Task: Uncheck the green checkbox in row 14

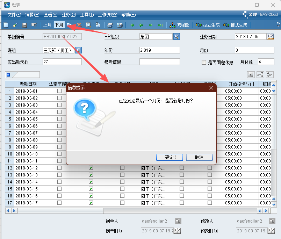Action: [91, 182]
